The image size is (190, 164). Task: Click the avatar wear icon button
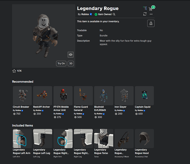[151, 23]
